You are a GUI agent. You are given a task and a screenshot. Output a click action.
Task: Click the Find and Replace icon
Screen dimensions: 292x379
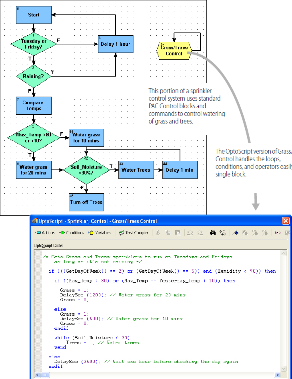tap(223, 233)
